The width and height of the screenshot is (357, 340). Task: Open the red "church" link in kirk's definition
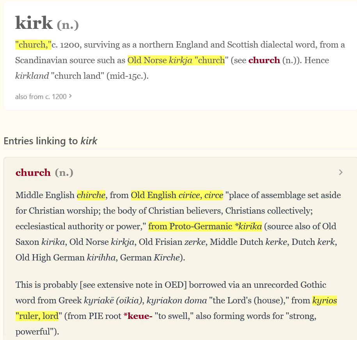point(264,60)
